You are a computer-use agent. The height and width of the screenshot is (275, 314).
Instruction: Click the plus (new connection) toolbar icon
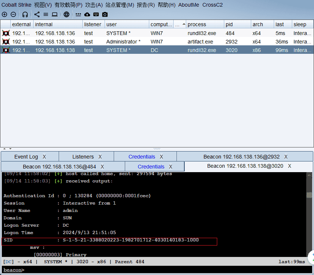point(4,14)
